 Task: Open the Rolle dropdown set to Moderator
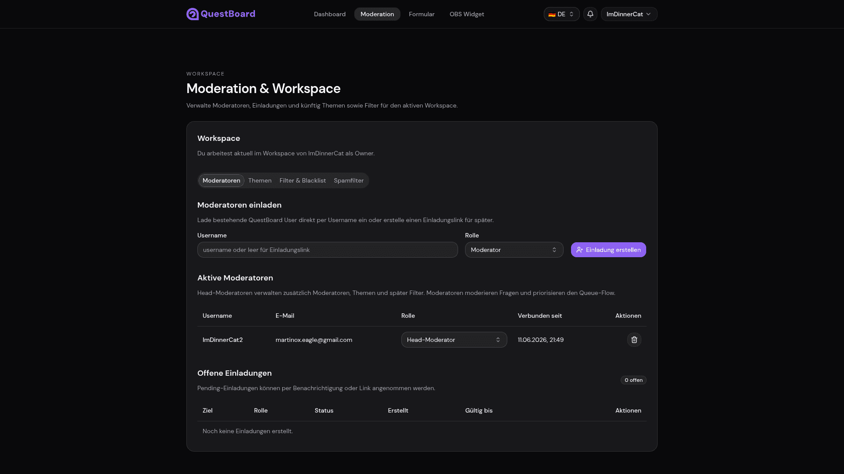tap(514, 250)
